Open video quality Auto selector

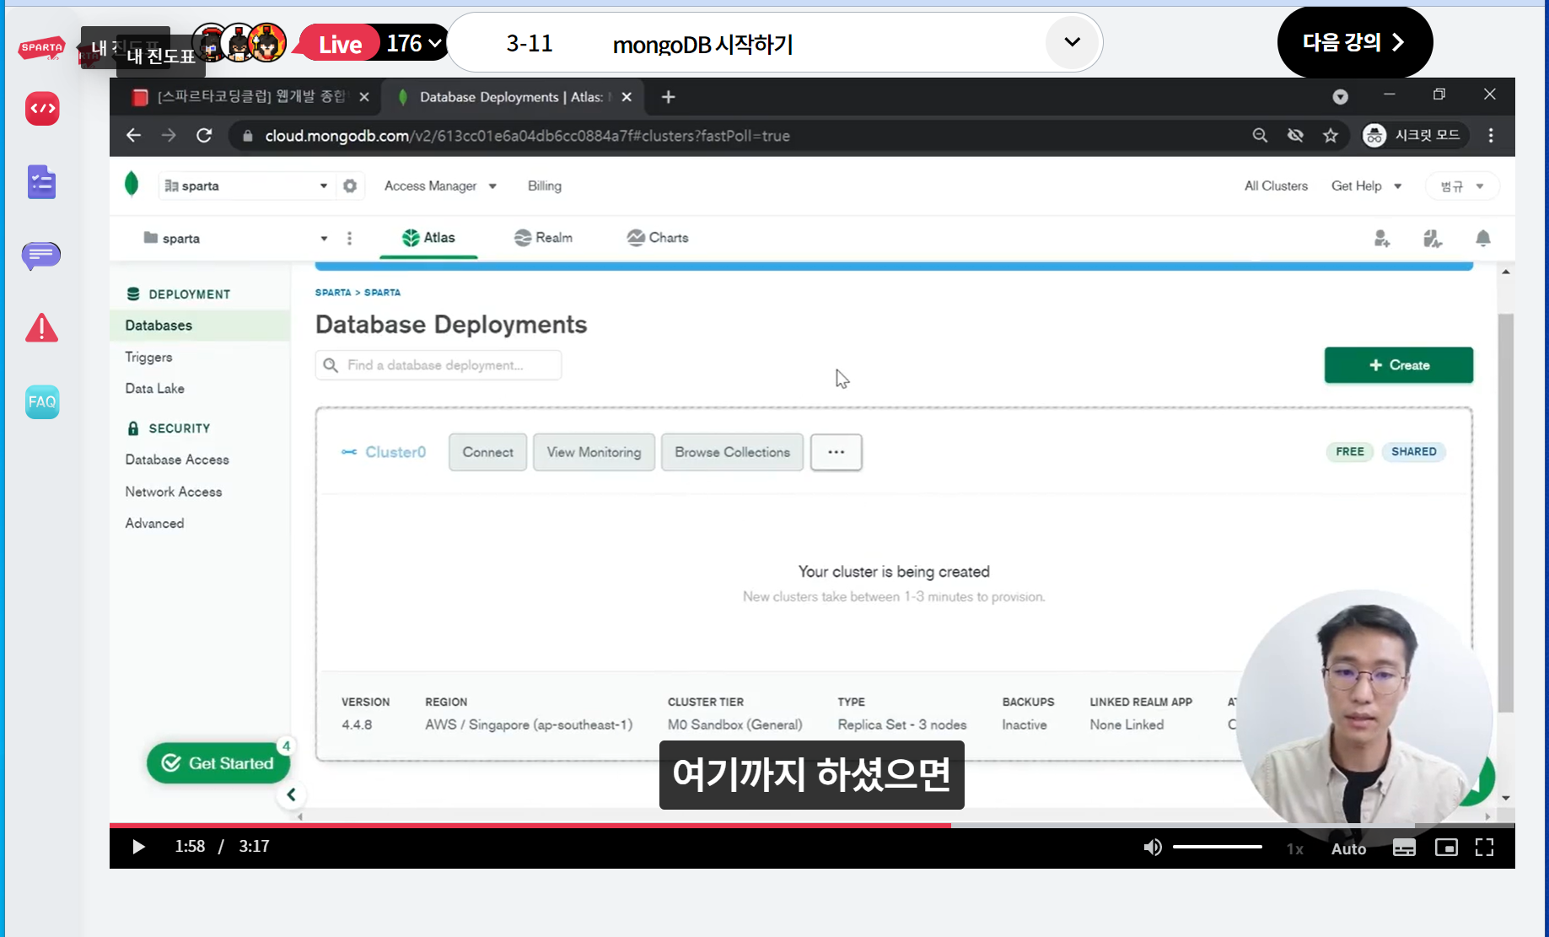(x=1348, y=848)
